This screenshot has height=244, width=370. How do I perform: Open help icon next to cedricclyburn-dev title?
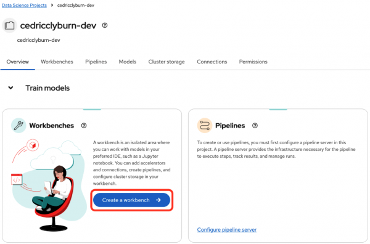pyautogui.click(x=105, y=25)
